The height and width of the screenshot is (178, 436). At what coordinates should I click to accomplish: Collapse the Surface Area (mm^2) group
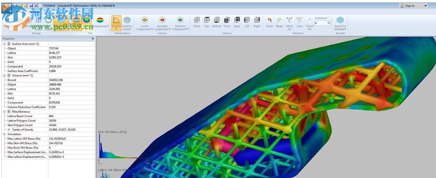point(4,44)
